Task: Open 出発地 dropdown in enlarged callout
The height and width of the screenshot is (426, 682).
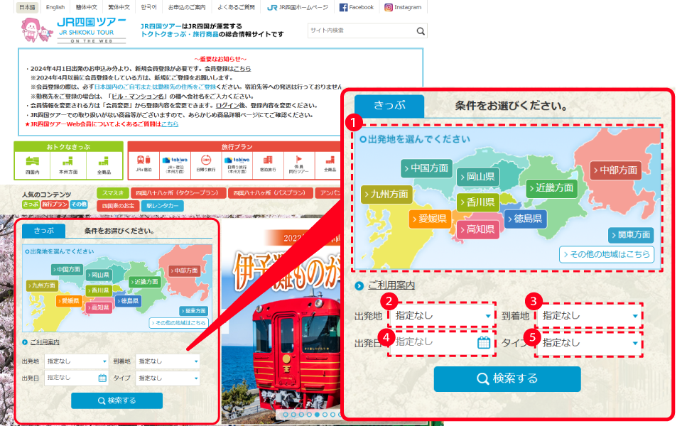Action: 443,315
